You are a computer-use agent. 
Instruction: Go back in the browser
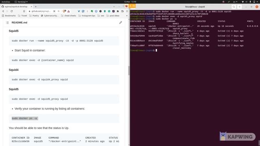click(x=3, y=11)
